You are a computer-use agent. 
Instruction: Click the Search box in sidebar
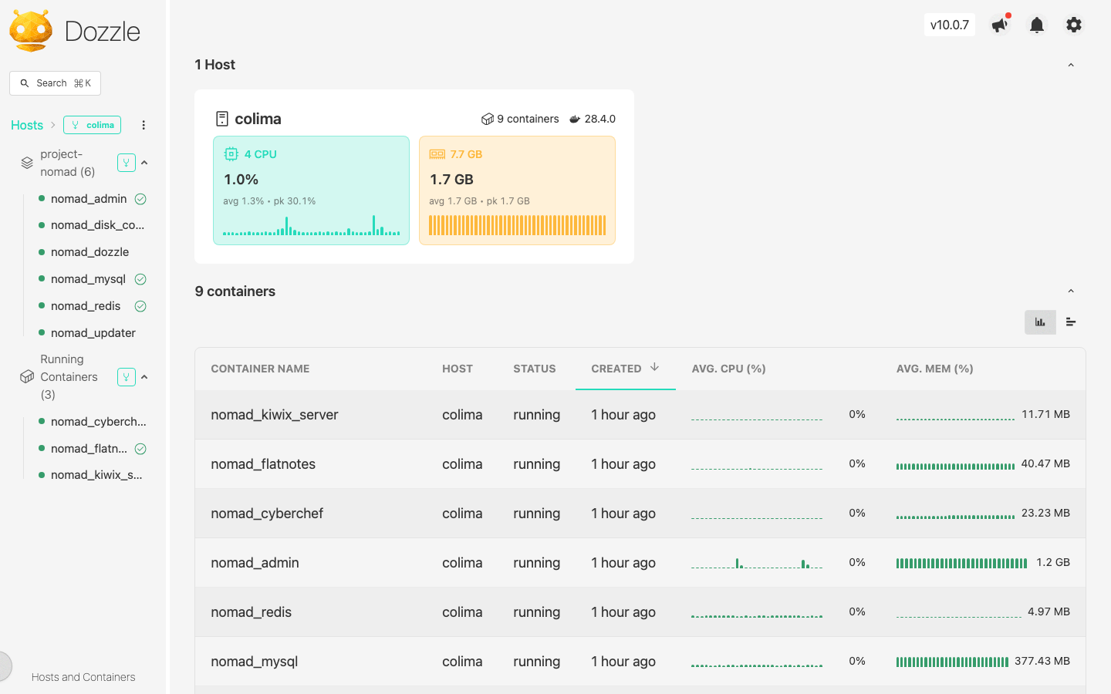click(55, 83)
